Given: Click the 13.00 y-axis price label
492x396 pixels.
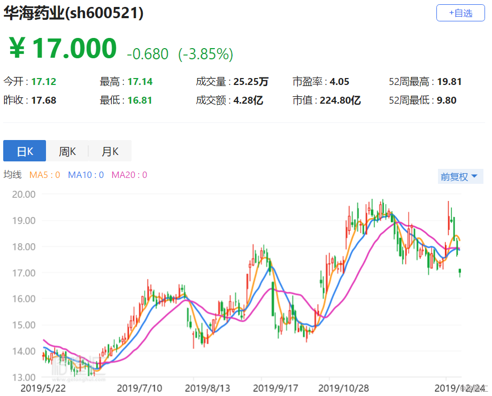Looking at the screenshot, I should (x=24, y=377).
